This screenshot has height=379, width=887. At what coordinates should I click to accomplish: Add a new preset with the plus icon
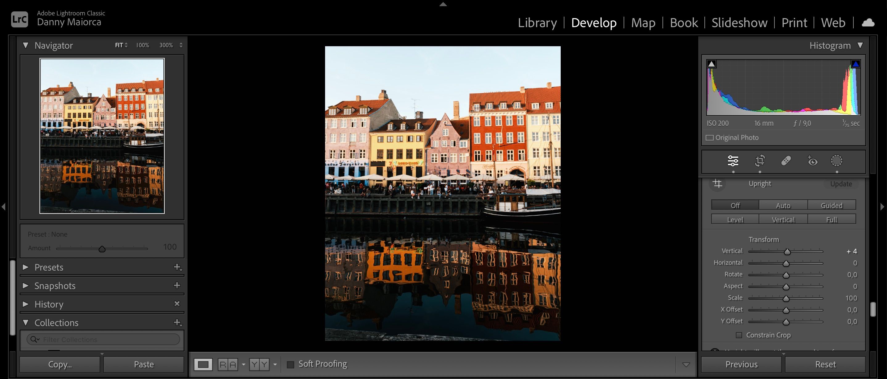pos(177,268)
